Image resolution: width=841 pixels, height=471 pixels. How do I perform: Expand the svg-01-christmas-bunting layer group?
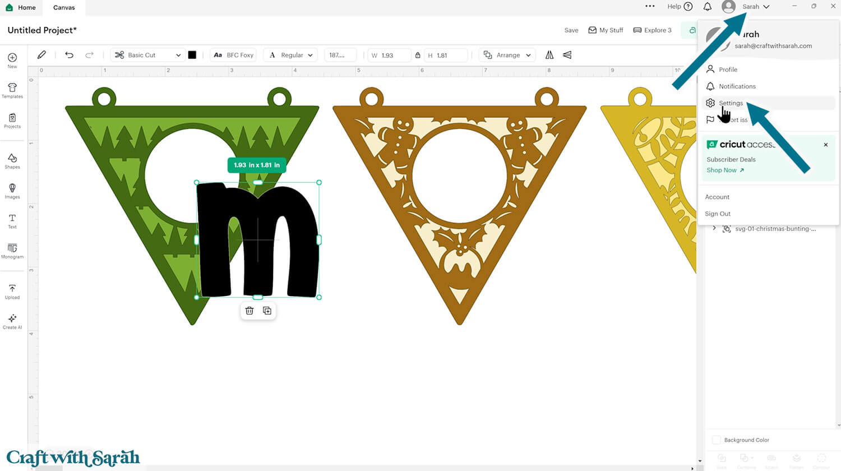[x=714, y=228]
